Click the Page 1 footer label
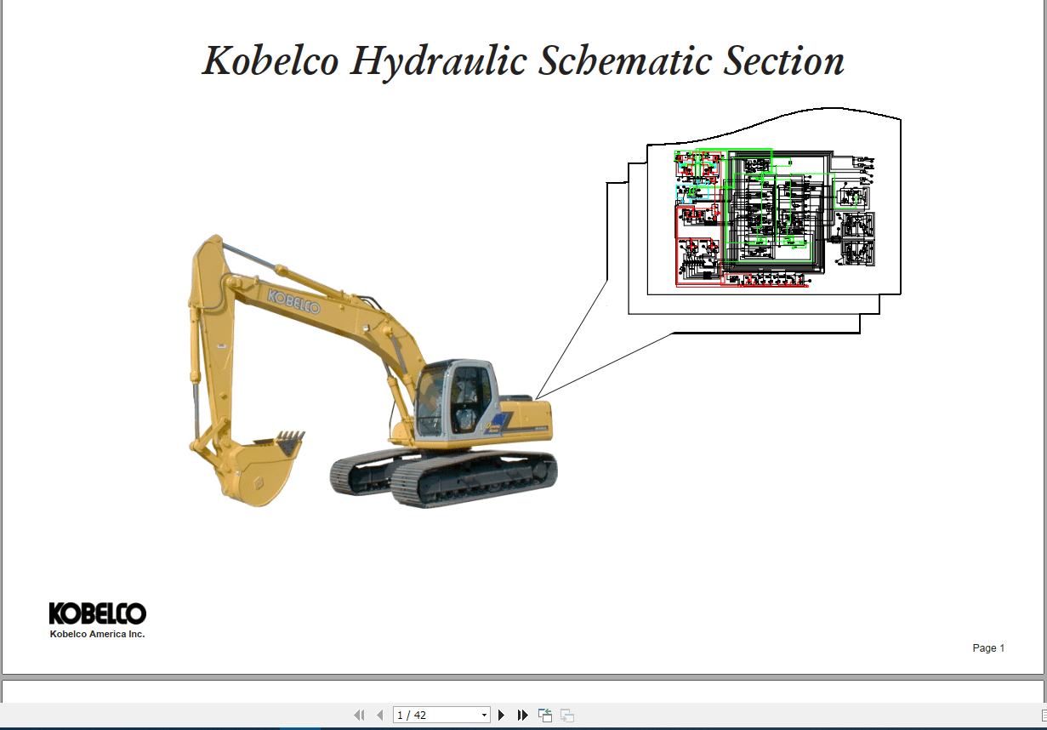 [x=988, y=648]
